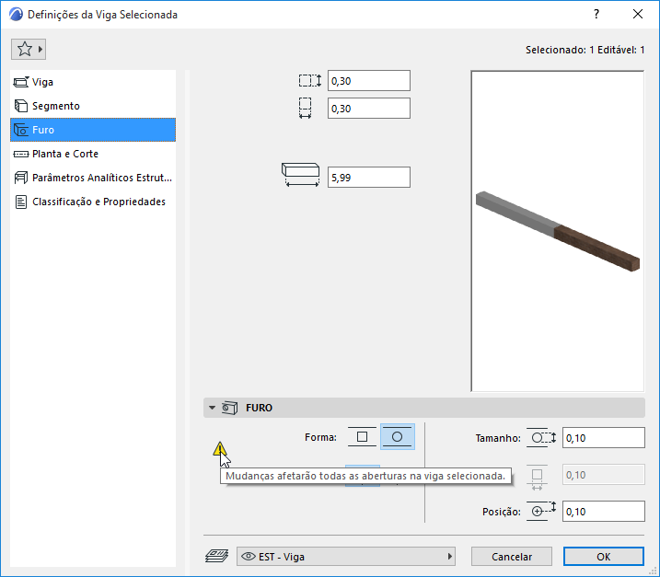Click the Posição hole position icon
This screenshot has width=660, height=577.
pyautogui.click(x=541, y=512)
